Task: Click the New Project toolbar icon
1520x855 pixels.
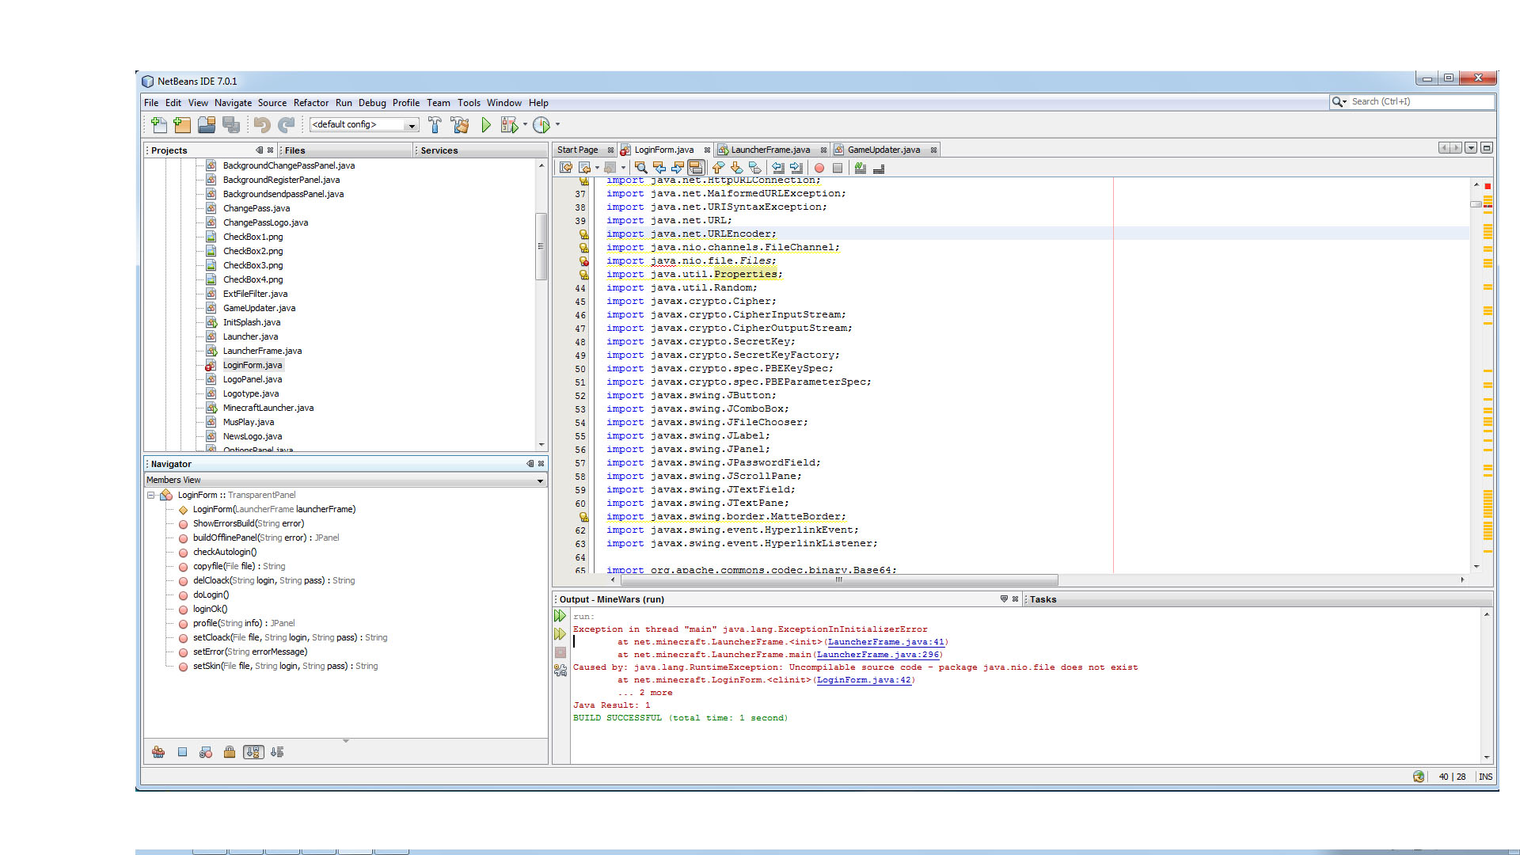Action: pyautogui.click(x=182, y=124)
